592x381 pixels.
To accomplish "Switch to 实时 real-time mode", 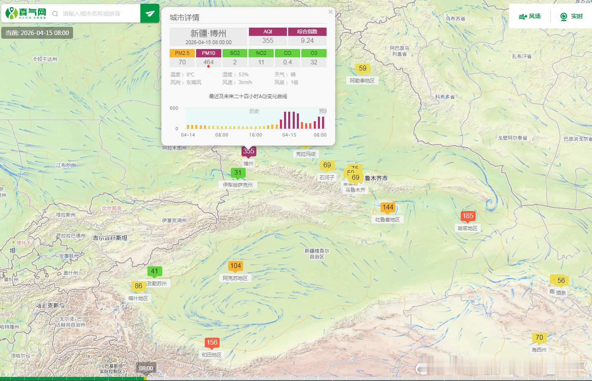I will (x=571, y=16).
